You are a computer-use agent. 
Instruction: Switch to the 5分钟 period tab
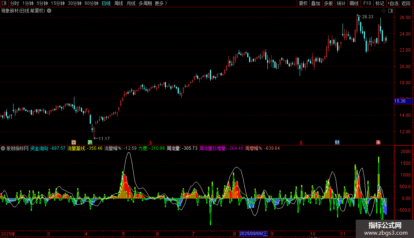[42, 3]
